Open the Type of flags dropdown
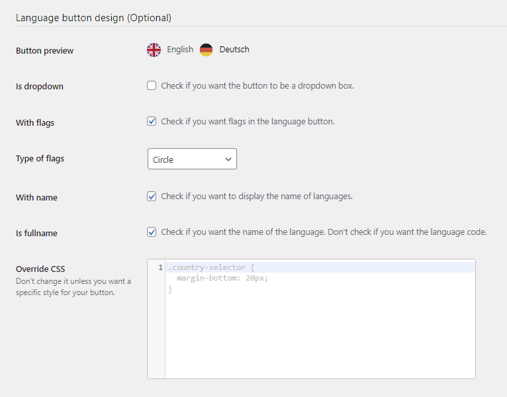 [x=192, y=159]
